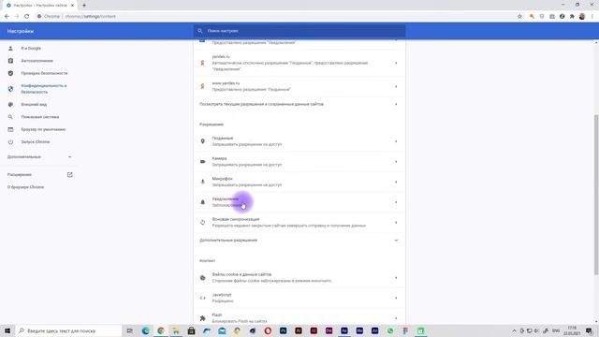Select Default browser icon in sidebar

point(10,129)
